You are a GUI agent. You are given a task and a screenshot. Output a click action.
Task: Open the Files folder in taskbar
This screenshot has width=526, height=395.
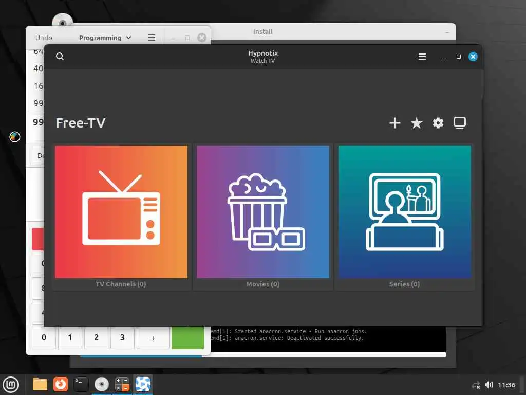coord(40,384)
